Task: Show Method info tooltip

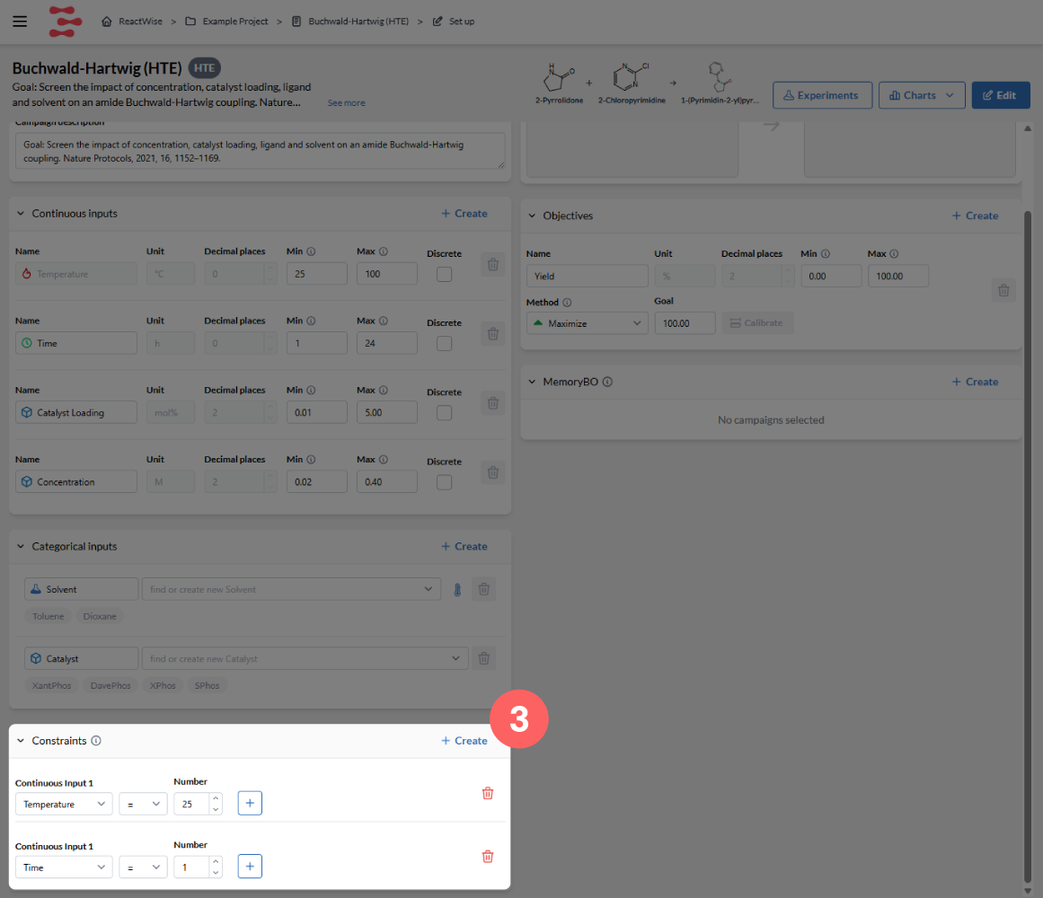Action: tap(568, 303)
